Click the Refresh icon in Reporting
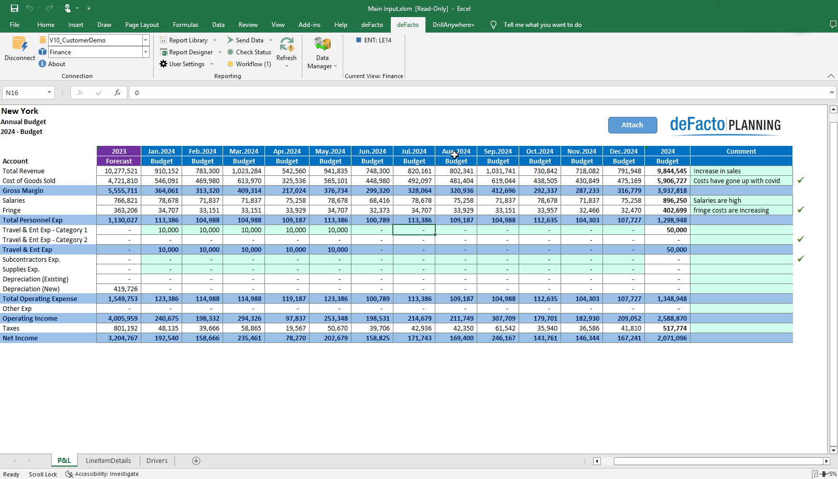Screen dimensions: 838x479 (286, 45)
